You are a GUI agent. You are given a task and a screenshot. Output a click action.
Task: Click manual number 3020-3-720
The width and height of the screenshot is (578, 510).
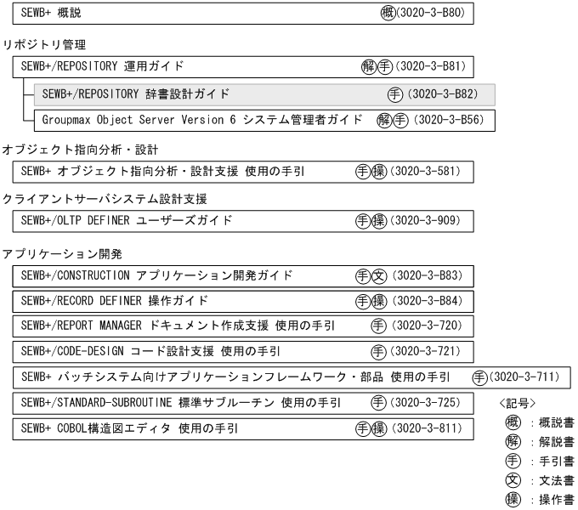pyautogui.click(x=427, y=326)
